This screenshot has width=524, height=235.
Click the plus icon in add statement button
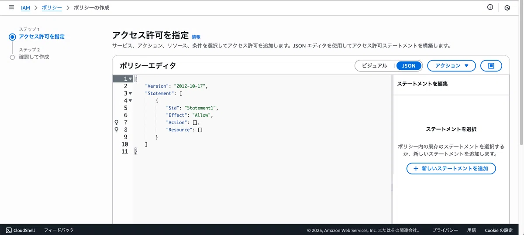click(x=416, y=168)
